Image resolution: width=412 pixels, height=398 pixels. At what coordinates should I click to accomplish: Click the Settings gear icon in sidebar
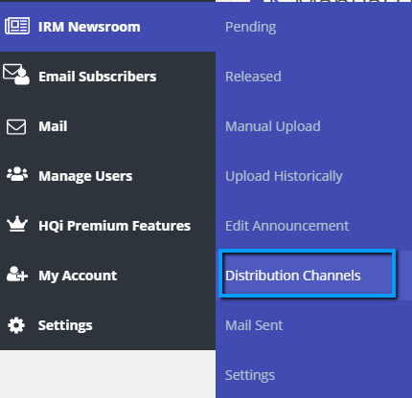click(16, 325)
